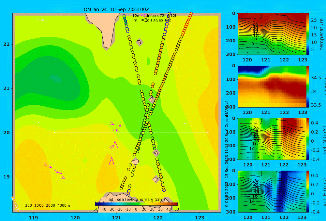Click the '200 1000 2000 4000m' depth legend
326x221 pixels.
(47, 205)
